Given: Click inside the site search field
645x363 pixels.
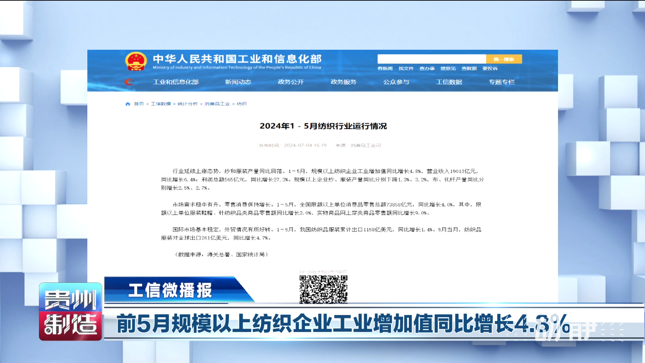Looking at the screenshot, I should [x=431, y=59].
